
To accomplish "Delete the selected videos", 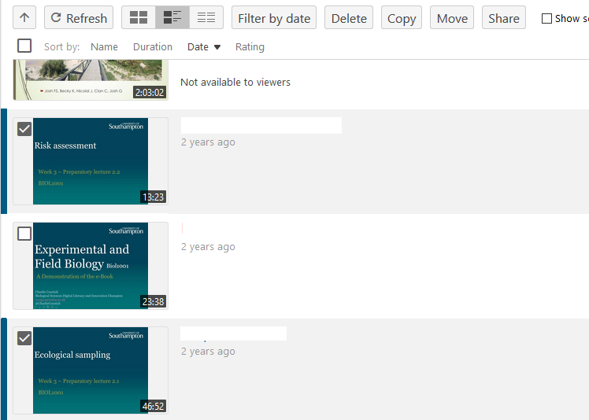I will click(349, 18).
